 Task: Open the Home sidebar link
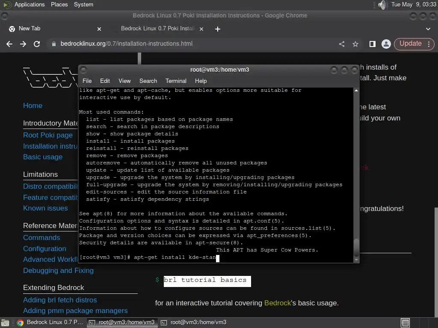[33, 106]
